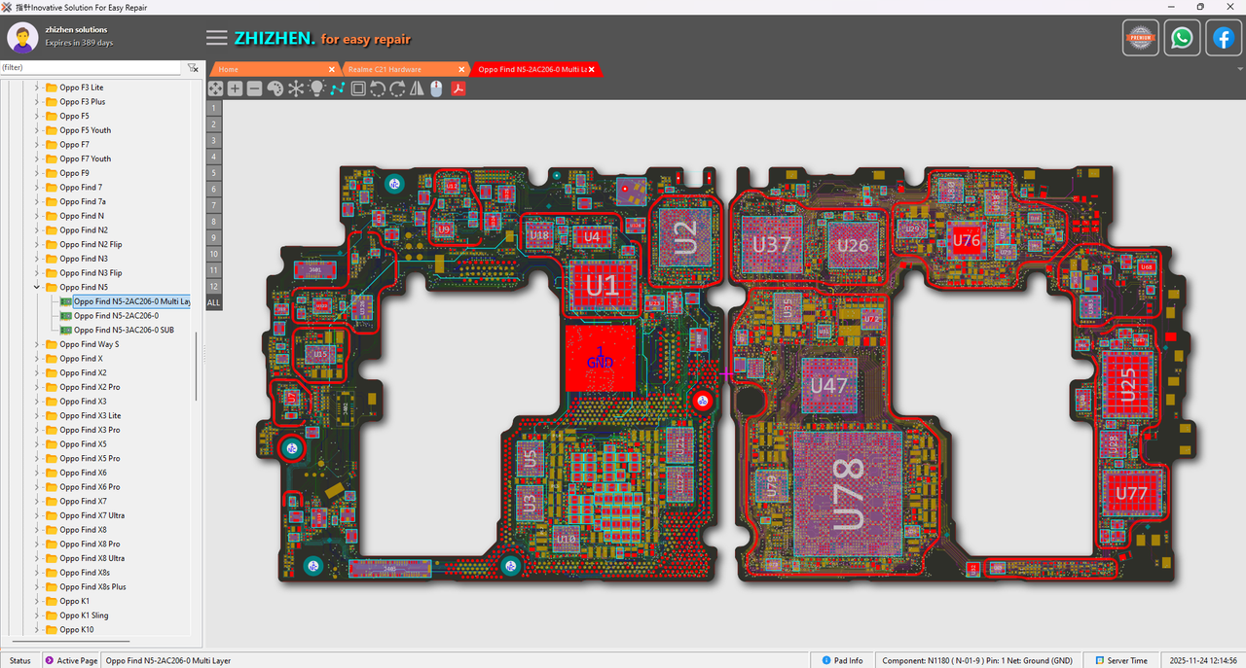
Task: Click the user avatar profile picture
Action: click(22, 37)
